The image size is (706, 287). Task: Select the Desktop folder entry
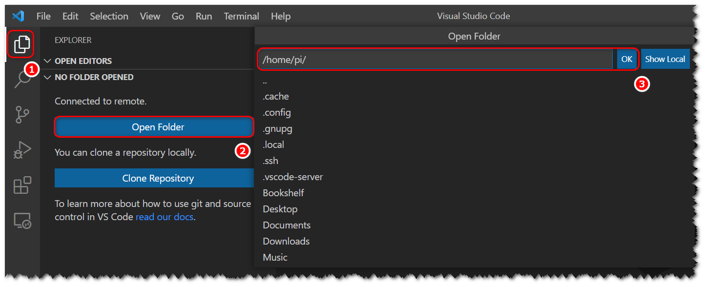point(474,209)
